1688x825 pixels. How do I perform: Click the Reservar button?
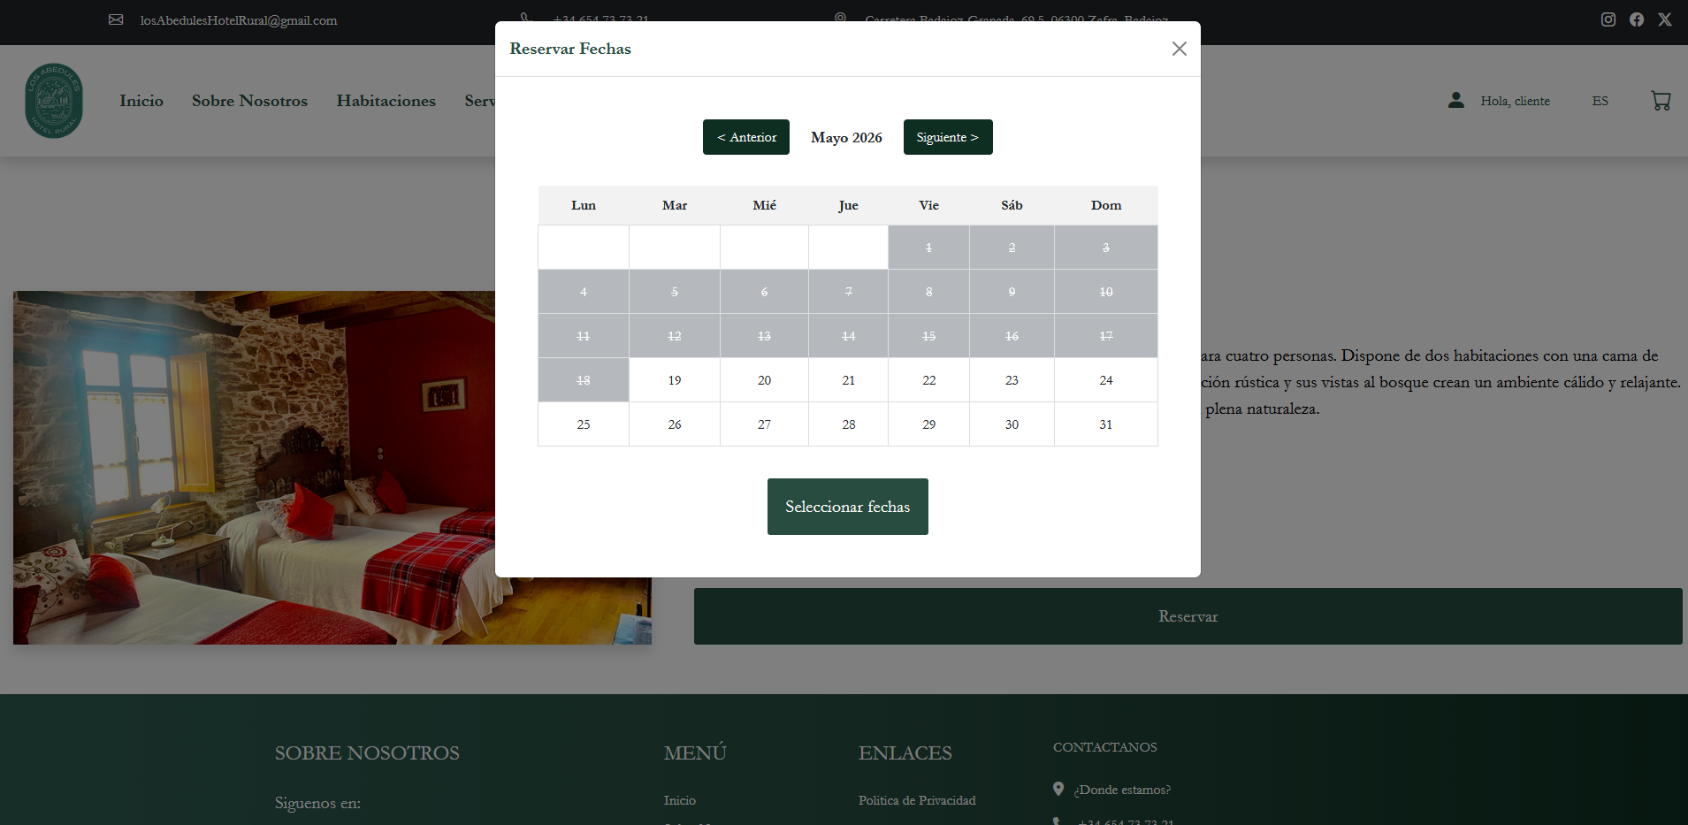coord(1188,616)
